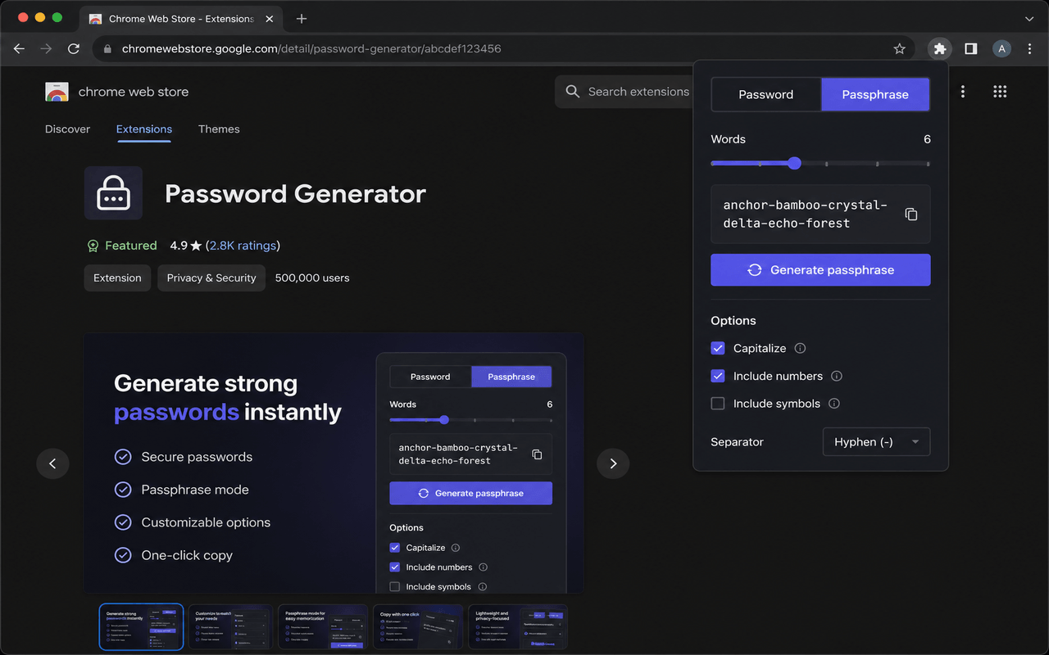Go to next screenshot in carousel
The height and width of the screenshot is (655, 1049).
(x=613, y=463)
